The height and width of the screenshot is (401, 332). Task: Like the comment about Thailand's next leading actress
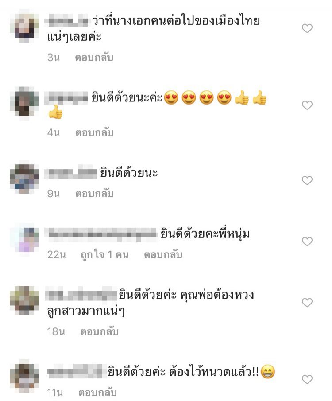307,28
